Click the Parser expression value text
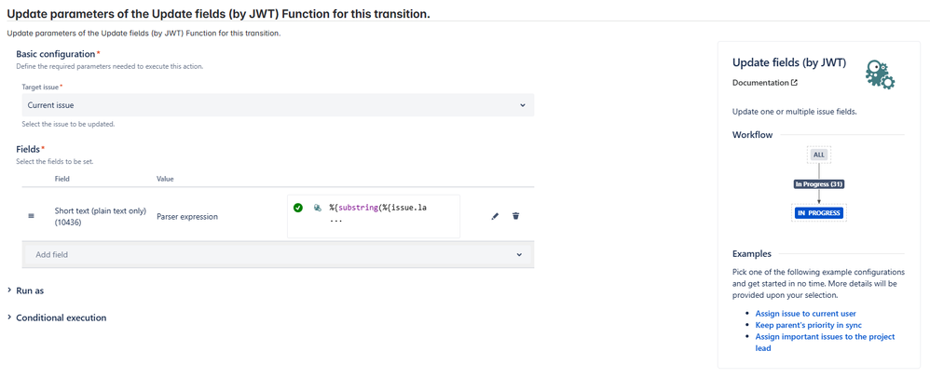The width and height of the screenshot is (930, 378). click(x=186, y=217)
